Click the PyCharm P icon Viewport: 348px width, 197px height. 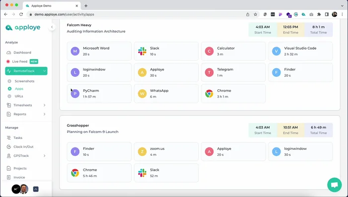(x=75, y=94)
